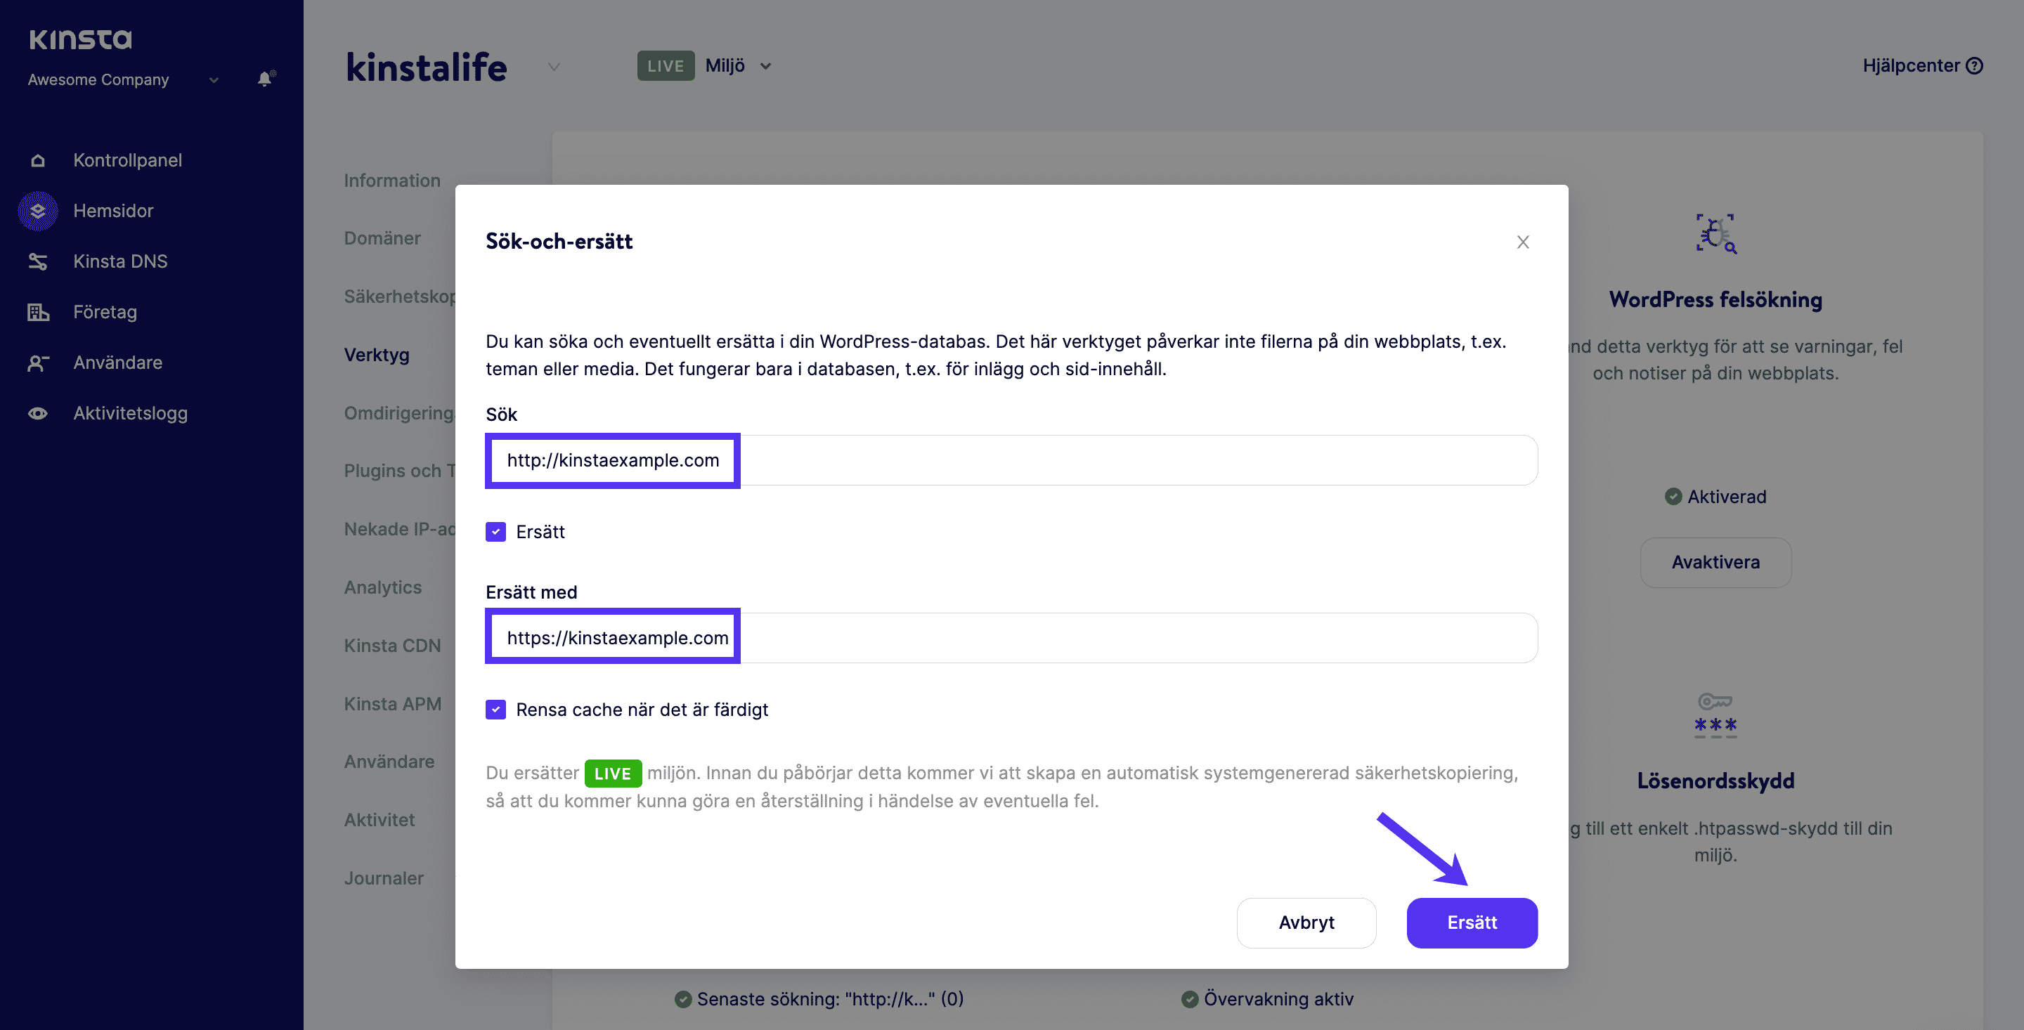
Task: Click the WordPress felsökning bug icon
Action: [x=1716, y=234]
